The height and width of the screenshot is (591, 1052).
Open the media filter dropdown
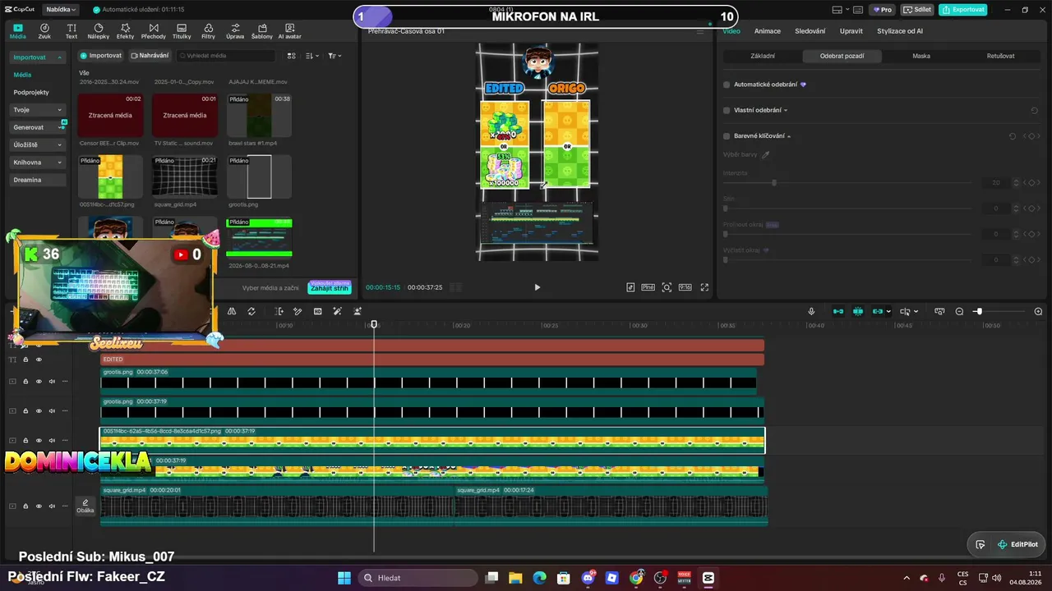335,56
